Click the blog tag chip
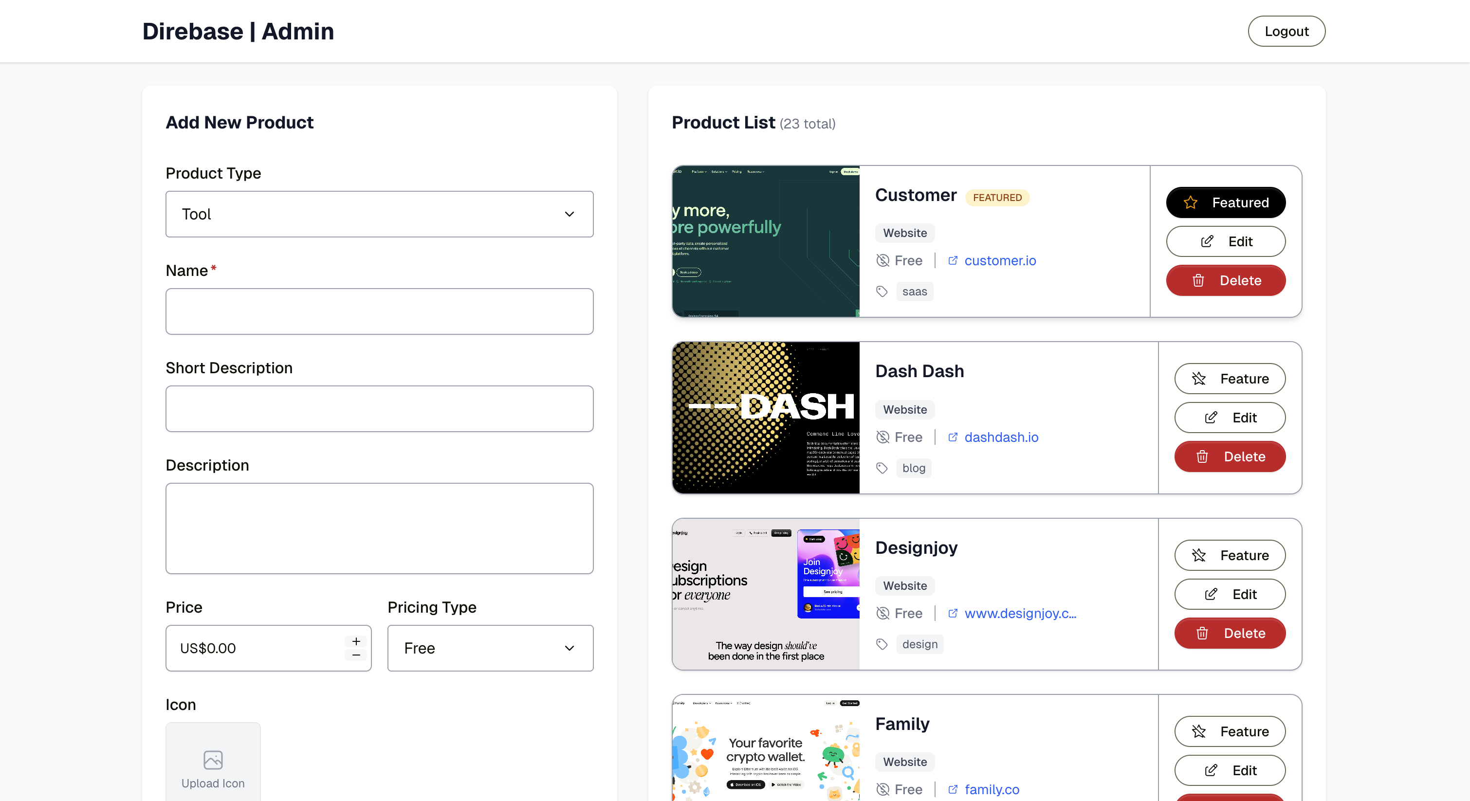This screenshot has width=1470, height=801. tap(914, 468)
